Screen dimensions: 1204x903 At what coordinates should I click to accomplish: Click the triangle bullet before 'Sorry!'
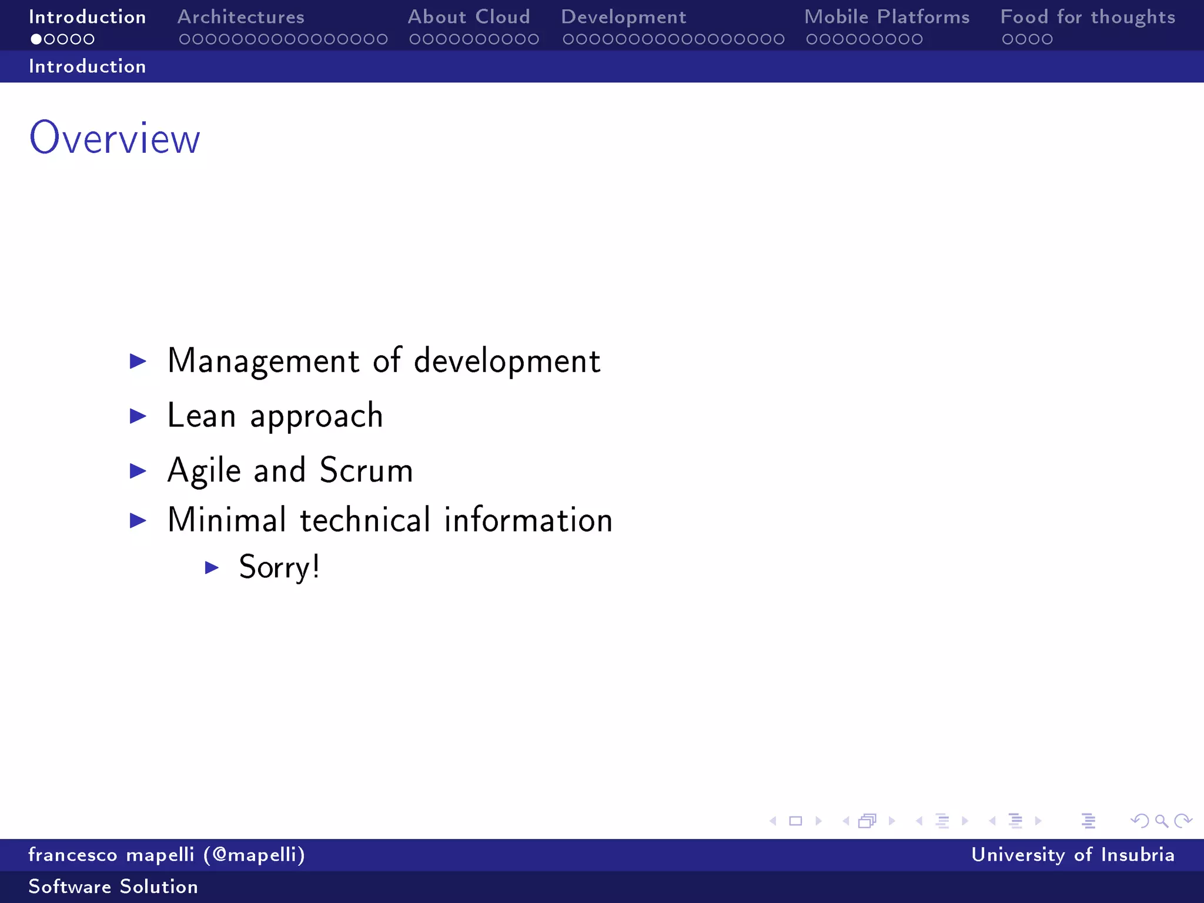click(x=212, y=568)
